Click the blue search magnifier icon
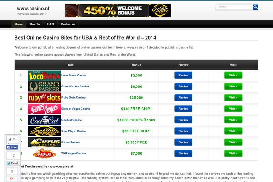 click(255, 7)
